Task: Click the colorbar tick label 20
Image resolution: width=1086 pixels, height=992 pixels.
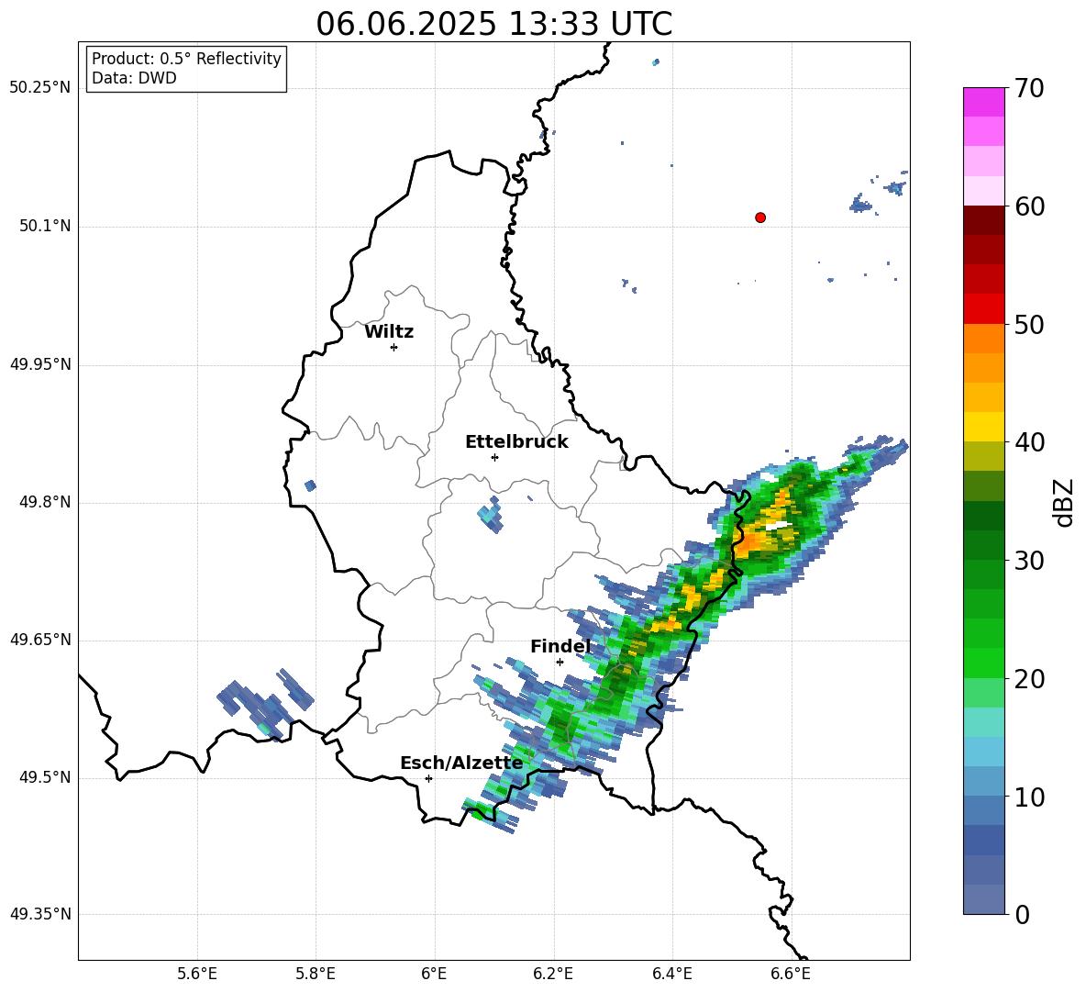Action: pos(1029,679)
